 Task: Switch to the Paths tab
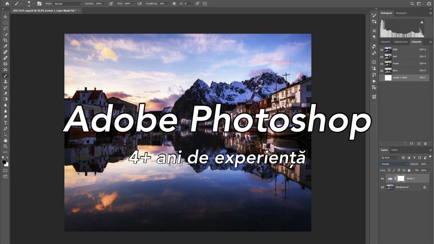[395, 150]
